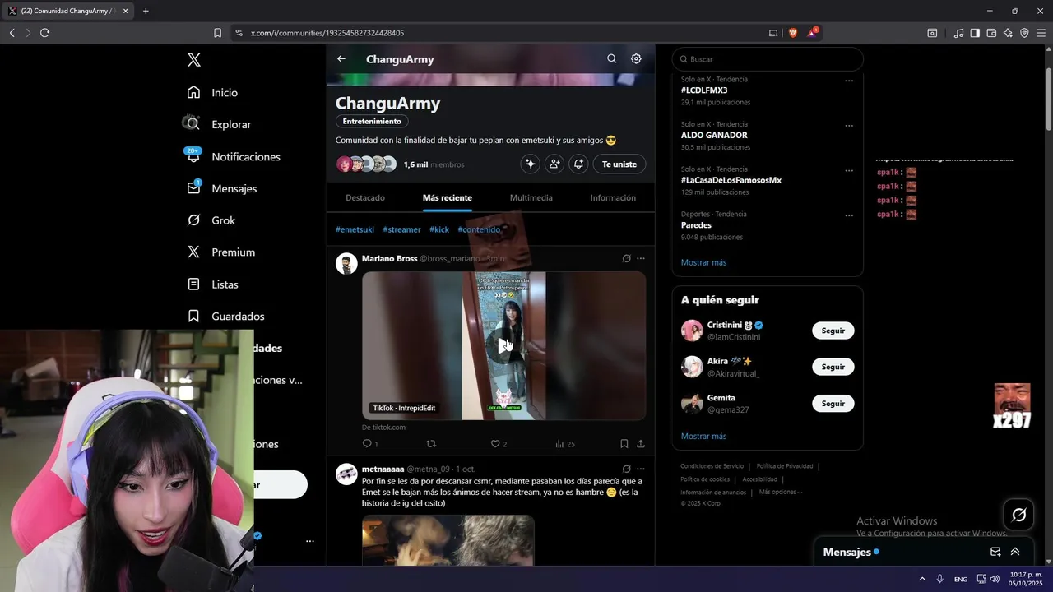The image size is (1053, 592).
Task: Switch to the Destacado tab
Action: pos(365,197)
